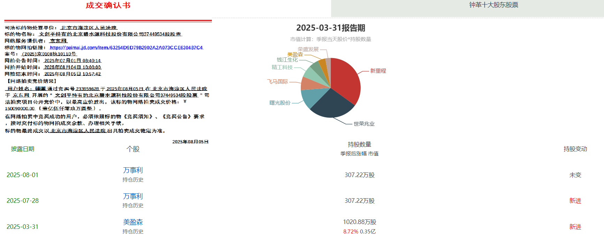Viewport: 604px width, 240px height.
Task: Click the 钱江生化 pie chart label
Action: pos(287,60)
